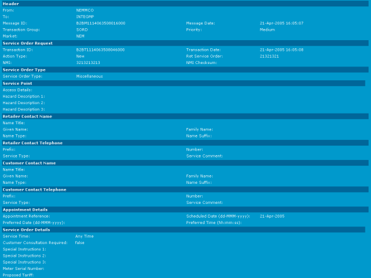Select the Scheduled Date value 21-Apr-2005
This screenshot has width=371, height=278.
tap(272, 217)
